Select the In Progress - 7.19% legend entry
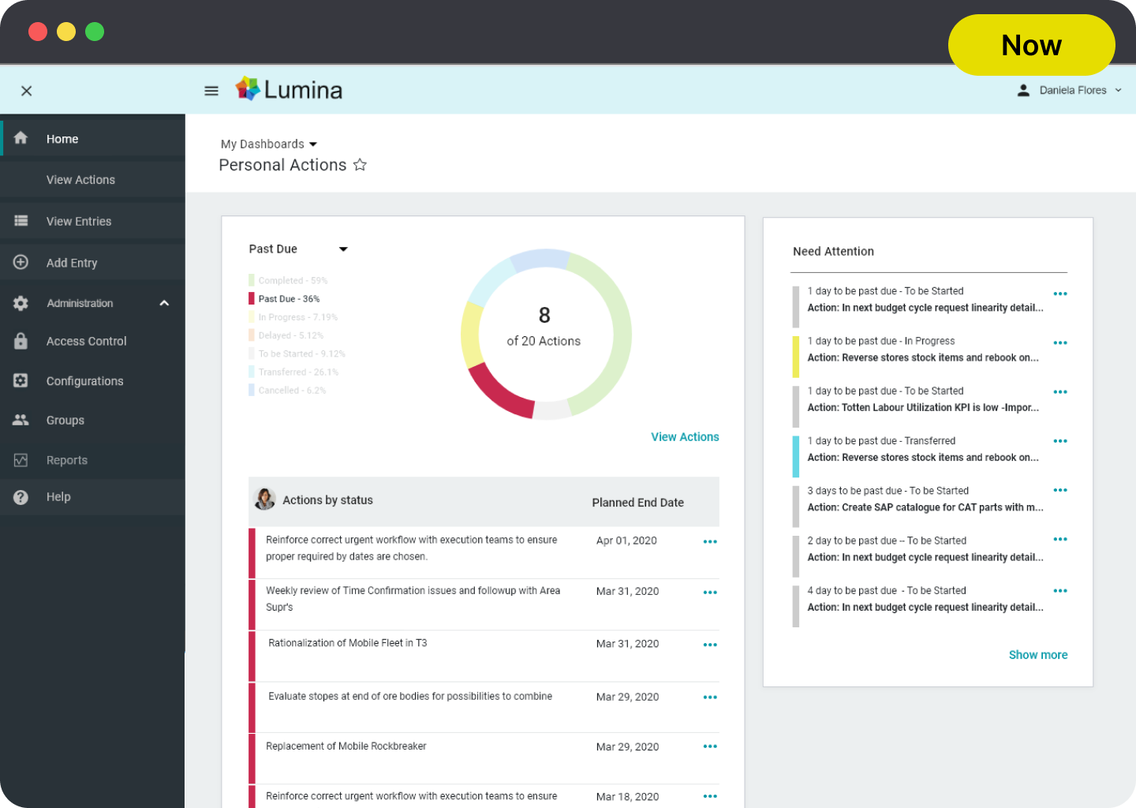This screenshot has height=808, width=1136. [x=293, y=317]
